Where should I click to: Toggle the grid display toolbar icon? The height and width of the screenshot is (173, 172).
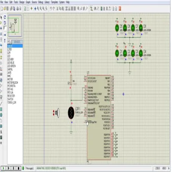click(28, 9)
